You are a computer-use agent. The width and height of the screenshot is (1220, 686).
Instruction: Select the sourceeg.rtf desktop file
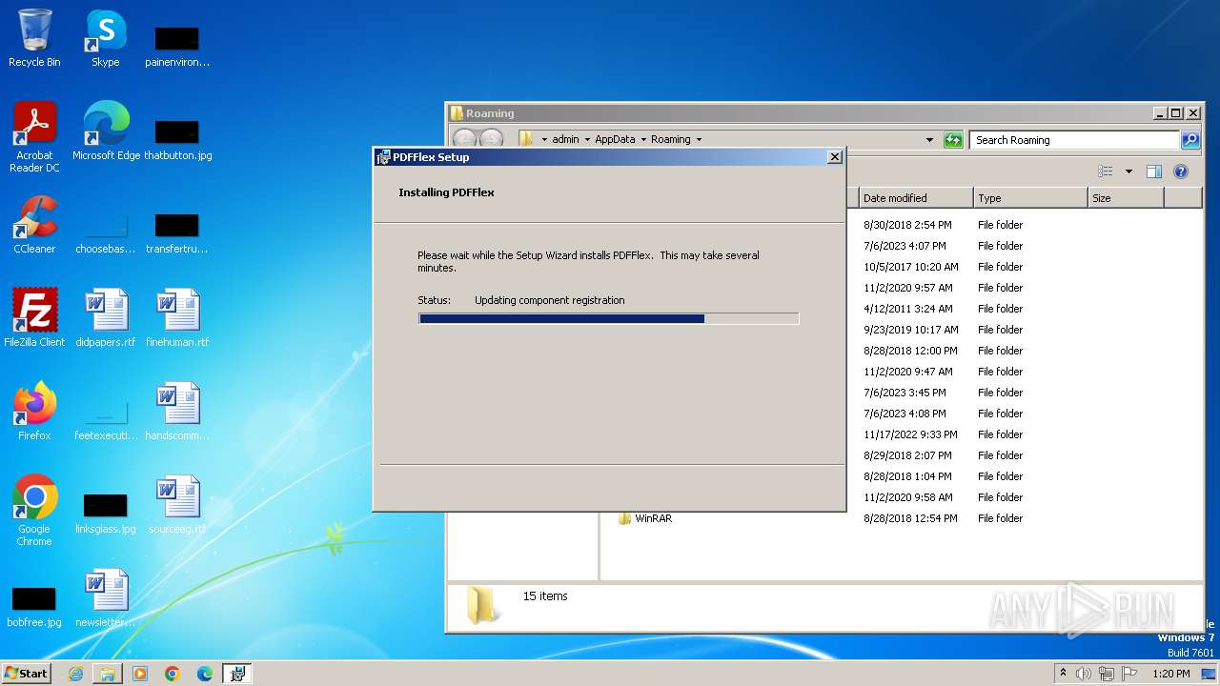(177, 505)
